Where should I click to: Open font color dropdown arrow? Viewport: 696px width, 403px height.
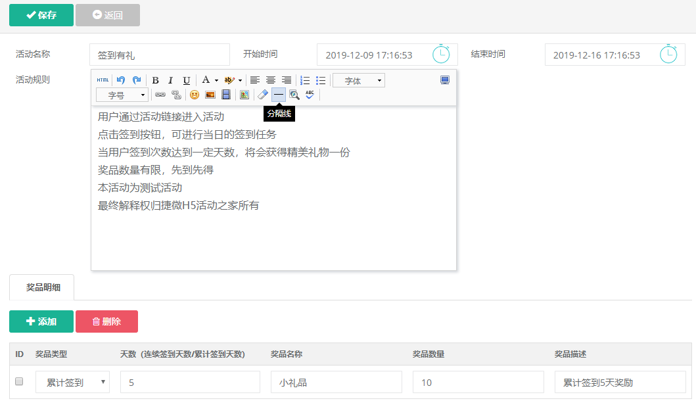click(x=217, y=81)
